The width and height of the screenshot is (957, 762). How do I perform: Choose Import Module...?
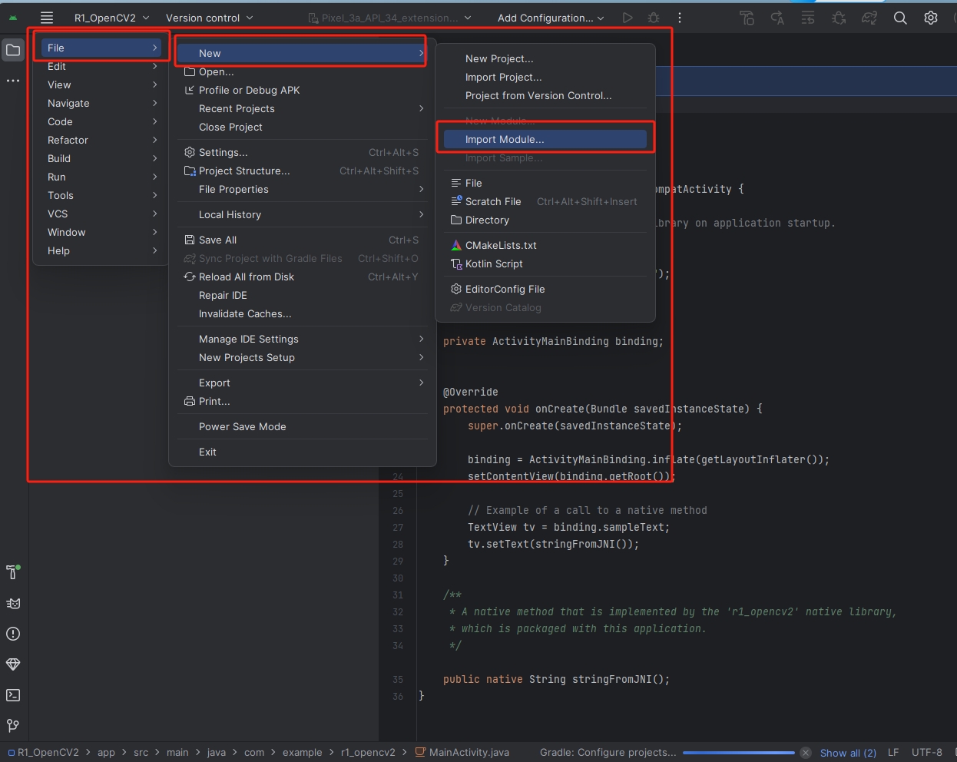pyautogui.click(x=545, y=139)
